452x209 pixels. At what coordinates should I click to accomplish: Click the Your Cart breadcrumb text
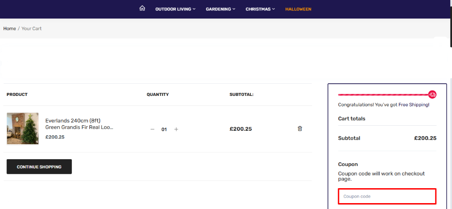tap(31, 28)
